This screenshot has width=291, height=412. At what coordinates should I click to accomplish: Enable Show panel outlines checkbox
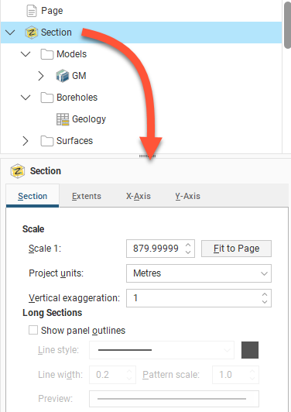click(x=33, y=330)
